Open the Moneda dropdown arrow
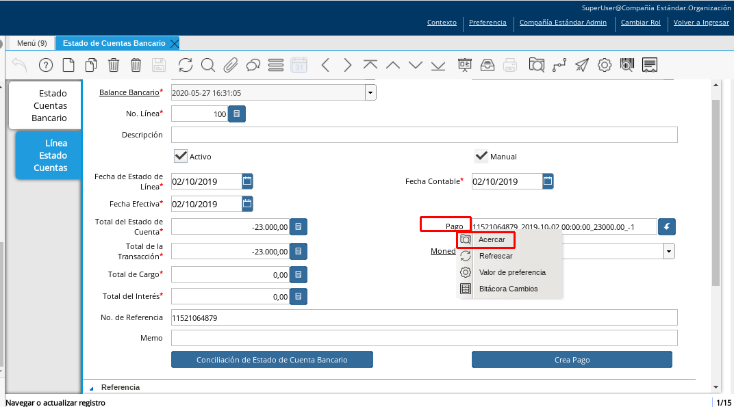The width and height of the screenshot is (734, 407). coord(668,251)
